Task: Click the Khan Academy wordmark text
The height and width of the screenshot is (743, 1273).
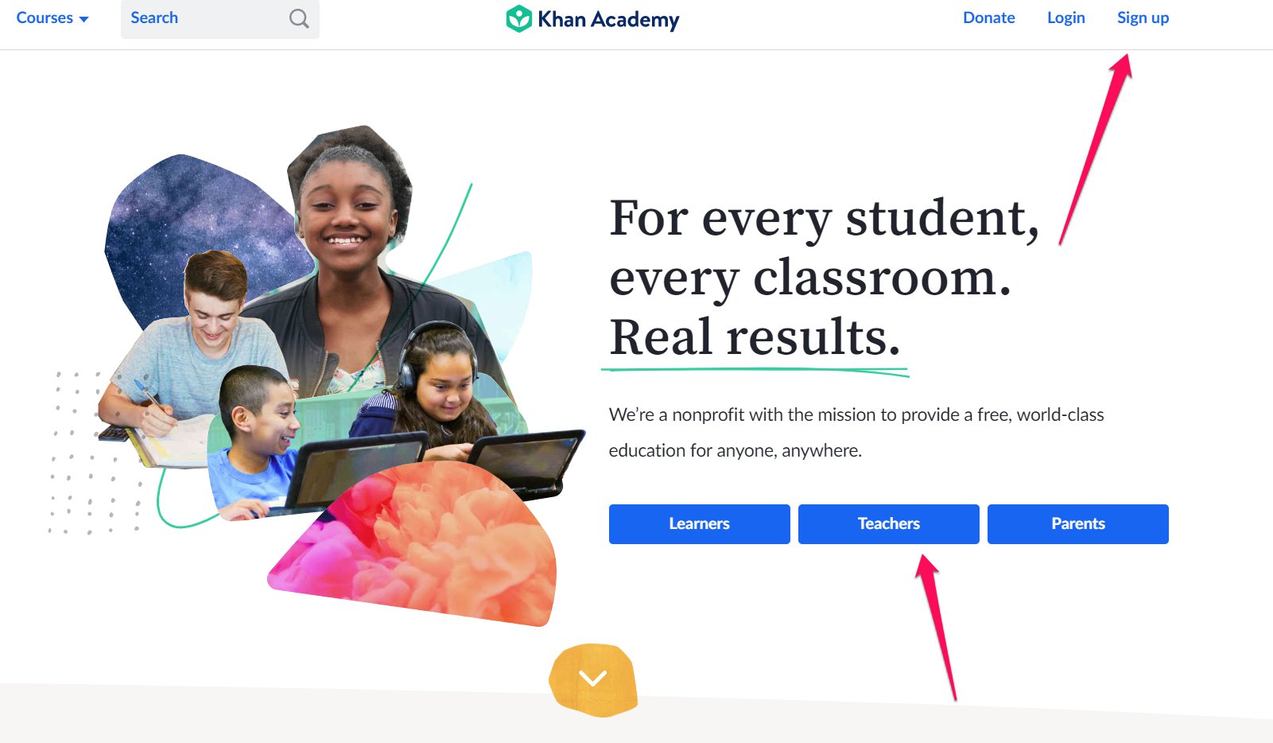Action: pyautogui.click(x=608, y=19)
